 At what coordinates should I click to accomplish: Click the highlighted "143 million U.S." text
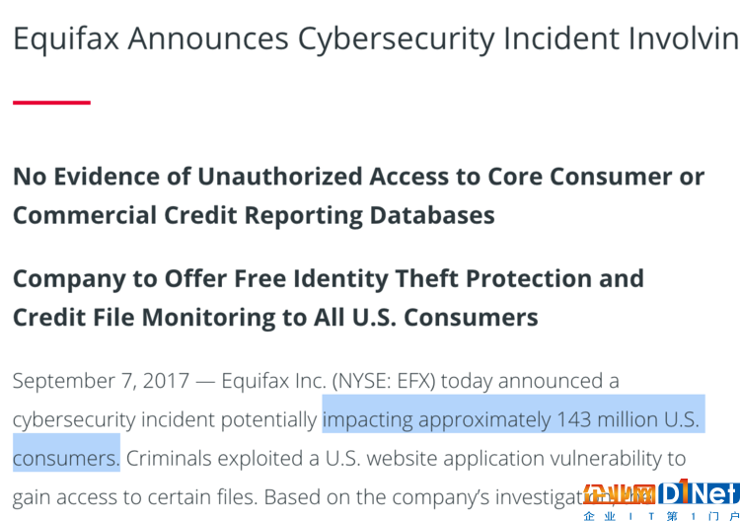(629, 419)
